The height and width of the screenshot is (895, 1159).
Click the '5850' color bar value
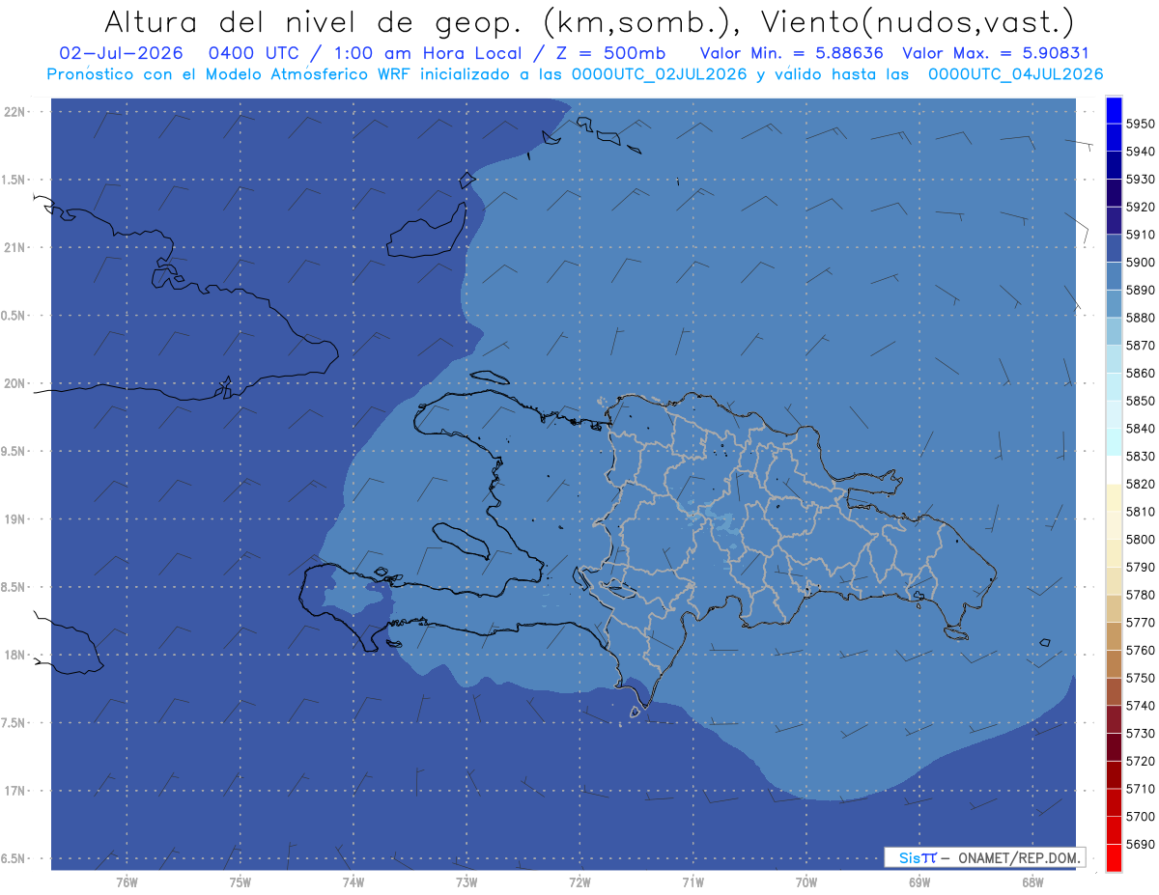tap(1140, 401)
